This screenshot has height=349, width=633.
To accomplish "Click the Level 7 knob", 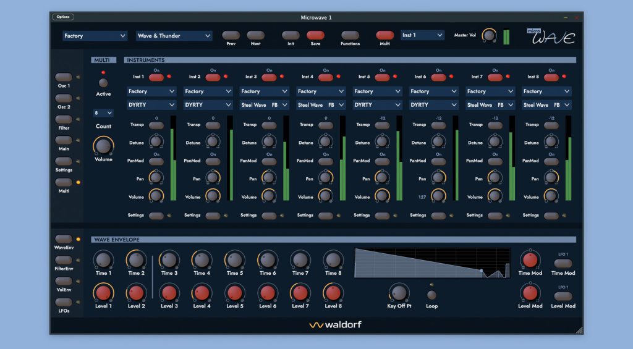I will [x=300, y=293].
